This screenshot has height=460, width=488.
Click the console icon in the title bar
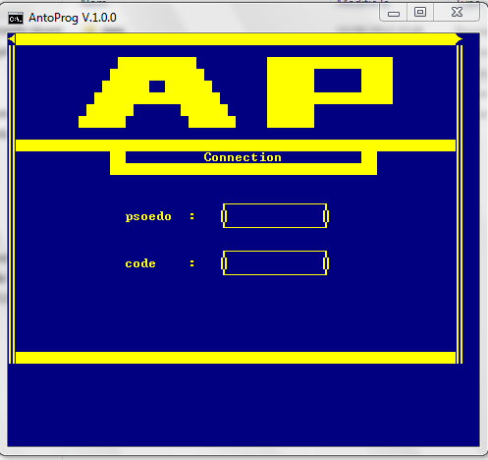tap(16, 19)
